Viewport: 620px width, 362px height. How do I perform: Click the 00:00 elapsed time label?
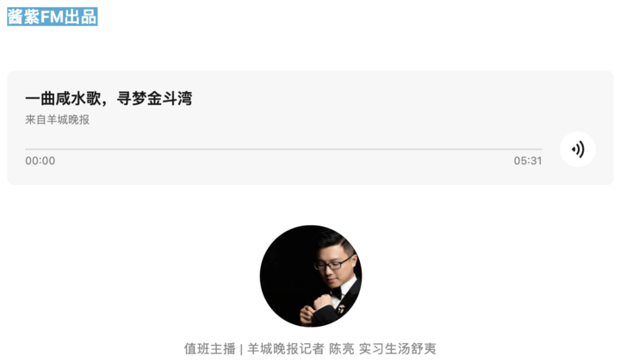40,161
